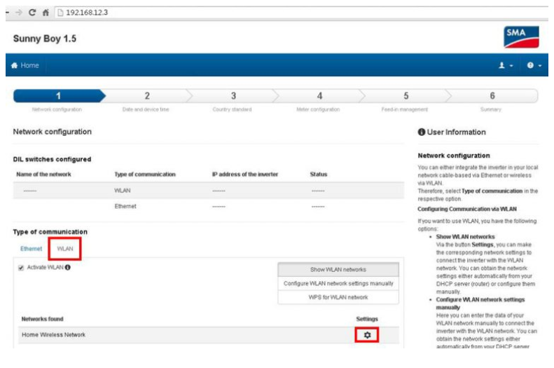Open the user account dropdown
The height and width of the screenshot is (368, 554).
(x=506, y=65)
